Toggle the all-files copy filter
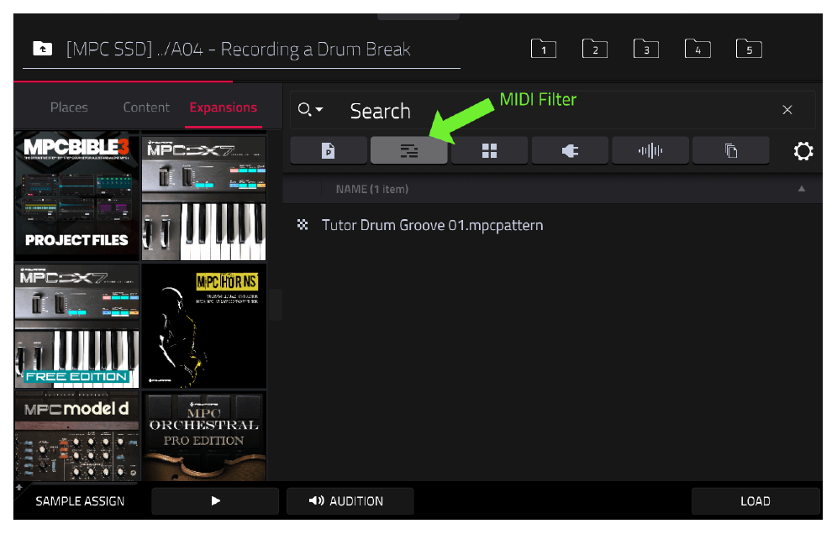Image resolution: width=837 pixels, height=534 pixels. point(731,150)
